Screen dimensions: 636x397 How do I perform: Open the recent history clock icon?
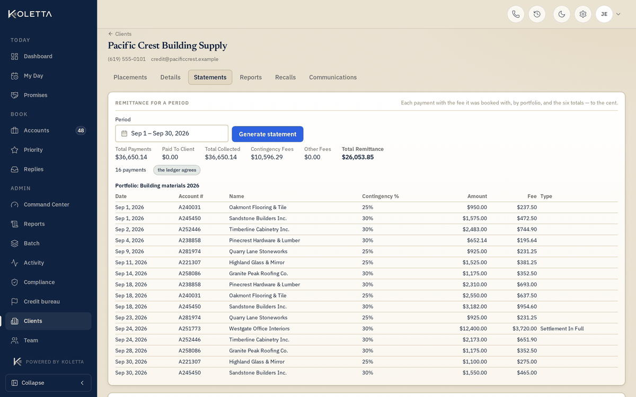pyautogui.click(x=537, y=14)
